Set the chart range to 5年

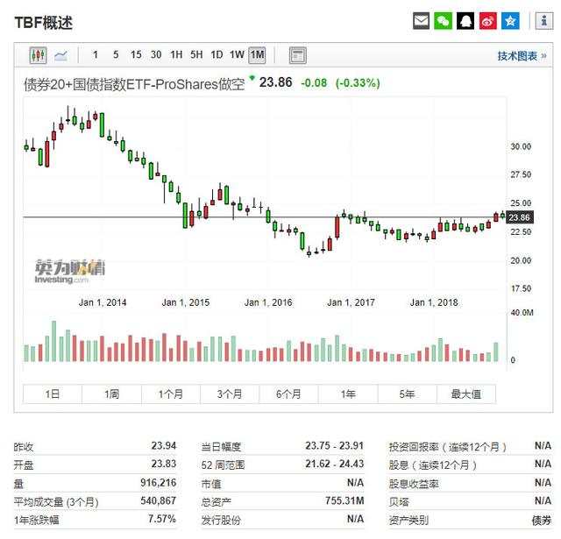click(x=407, y=394)
